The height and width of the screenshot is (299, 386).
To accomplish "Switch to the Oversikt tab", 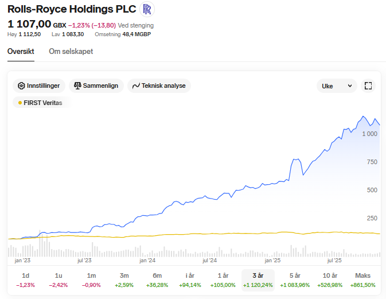I will coord(21,51).
